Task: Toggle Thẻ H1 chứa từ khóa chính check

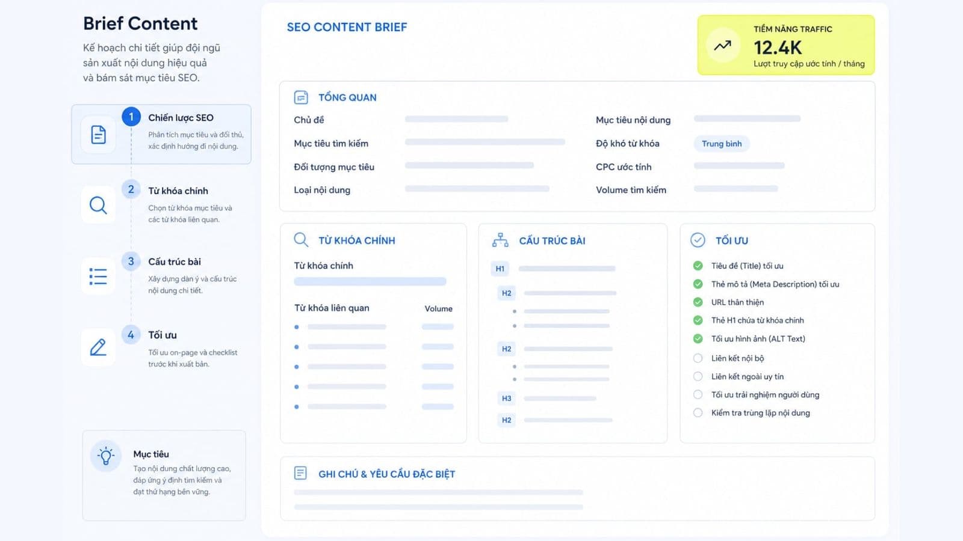Action: (698, 320)
